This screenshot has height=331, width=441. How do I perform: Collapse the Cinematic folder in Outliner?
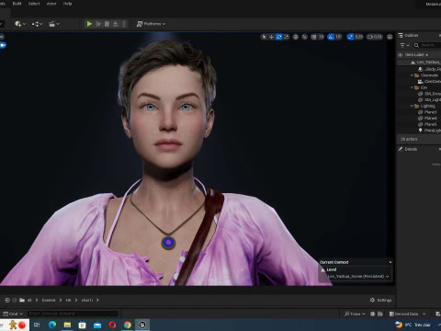point(412,75)
